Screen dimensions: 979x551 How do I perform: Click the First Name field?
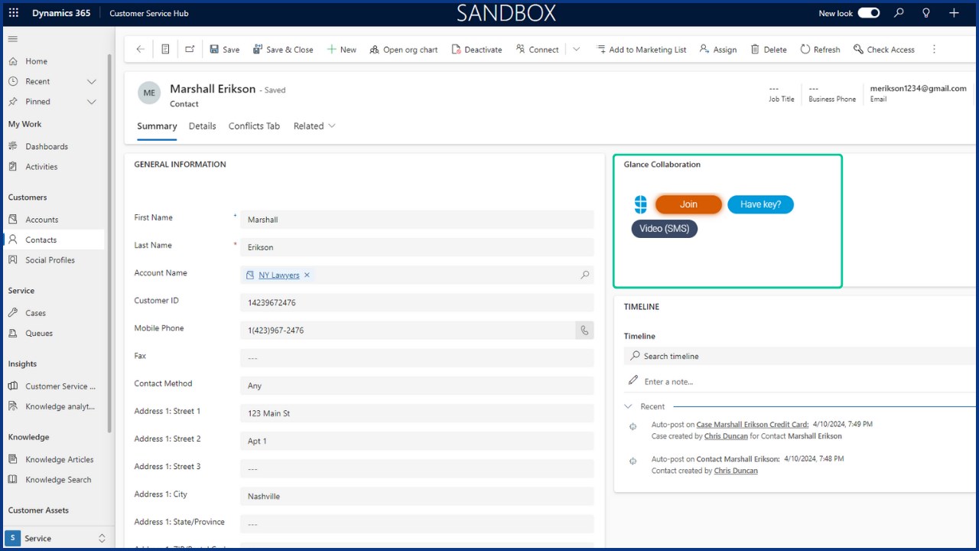click(x=417, y=220)
